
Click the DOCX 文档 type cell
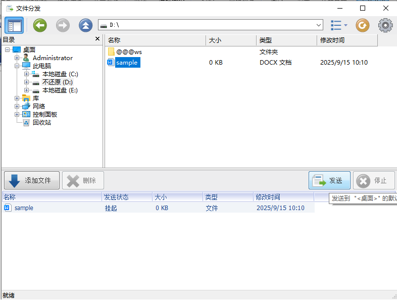tap(275, 63)
